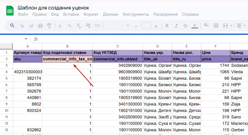Open the Правка menu

[39, 15]
